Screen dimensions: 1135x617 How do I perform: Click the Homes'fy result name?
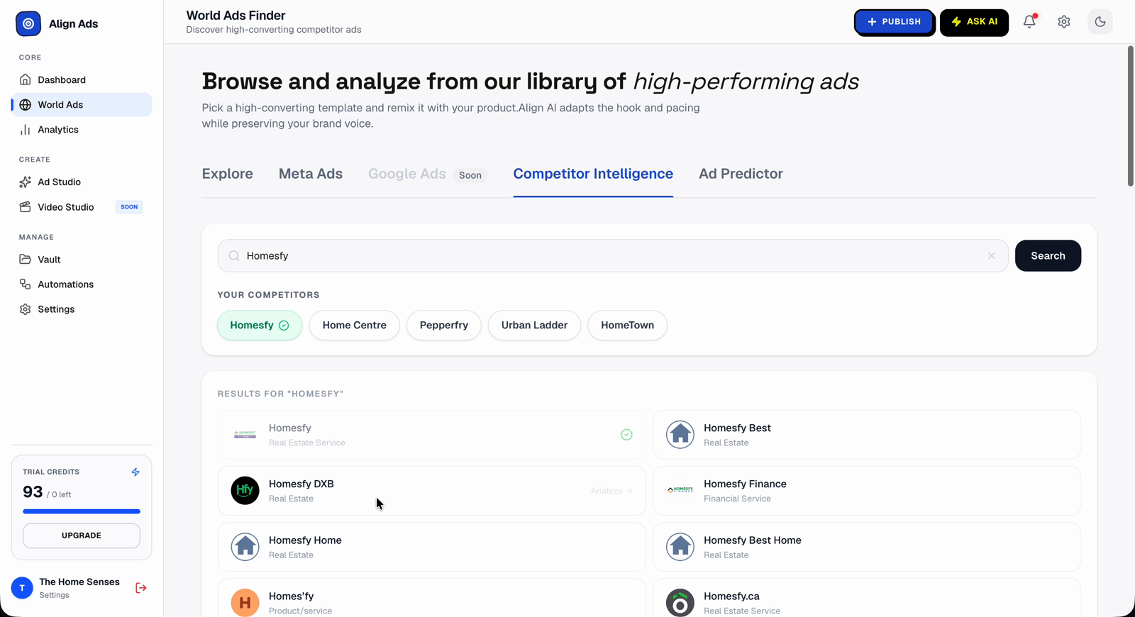291,596
